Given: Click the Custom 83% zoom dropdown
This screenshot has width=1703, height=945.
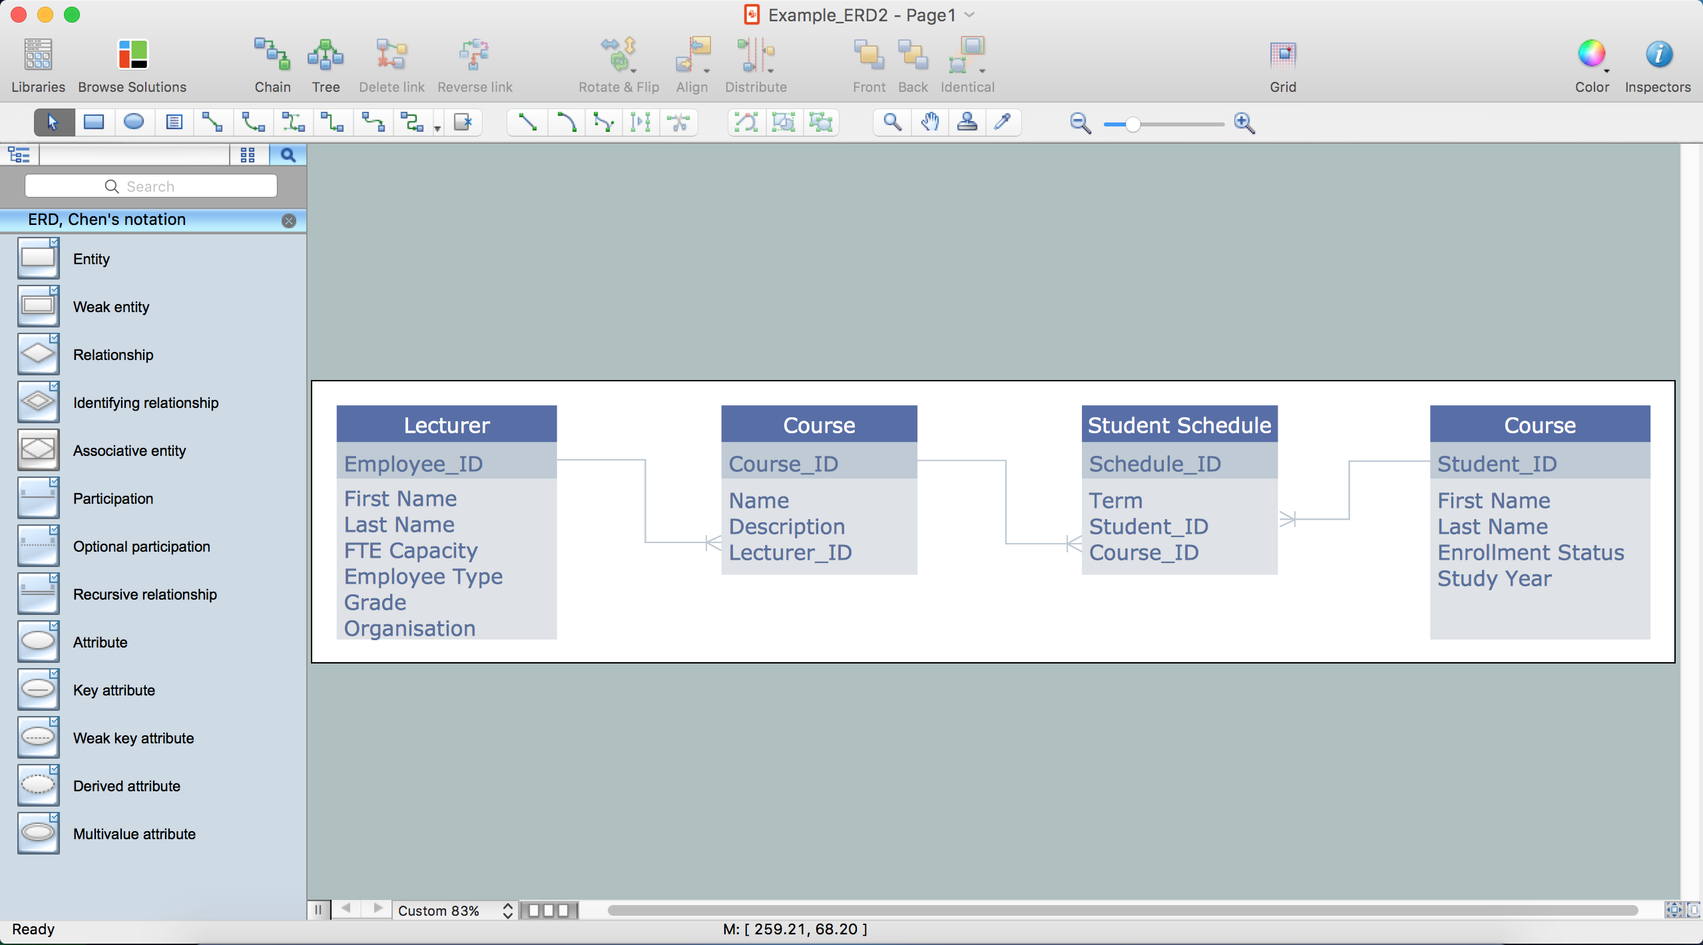Looking at the screenshot, I should [x=454, y=911].
